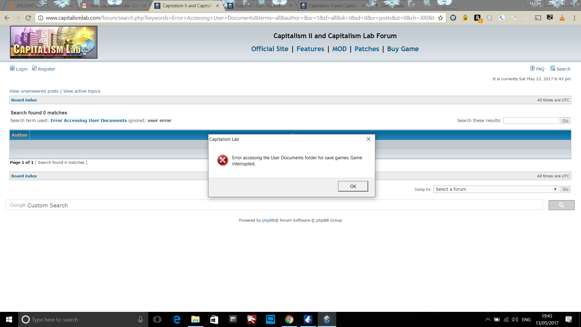
Task: Focus the Search these results field
Action: 531,121
